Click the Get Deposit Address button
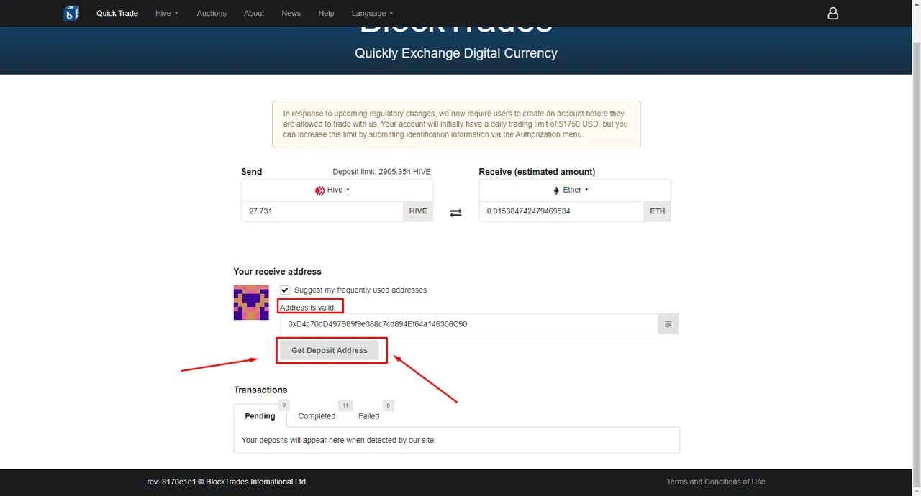 click(x=330, y=350)
